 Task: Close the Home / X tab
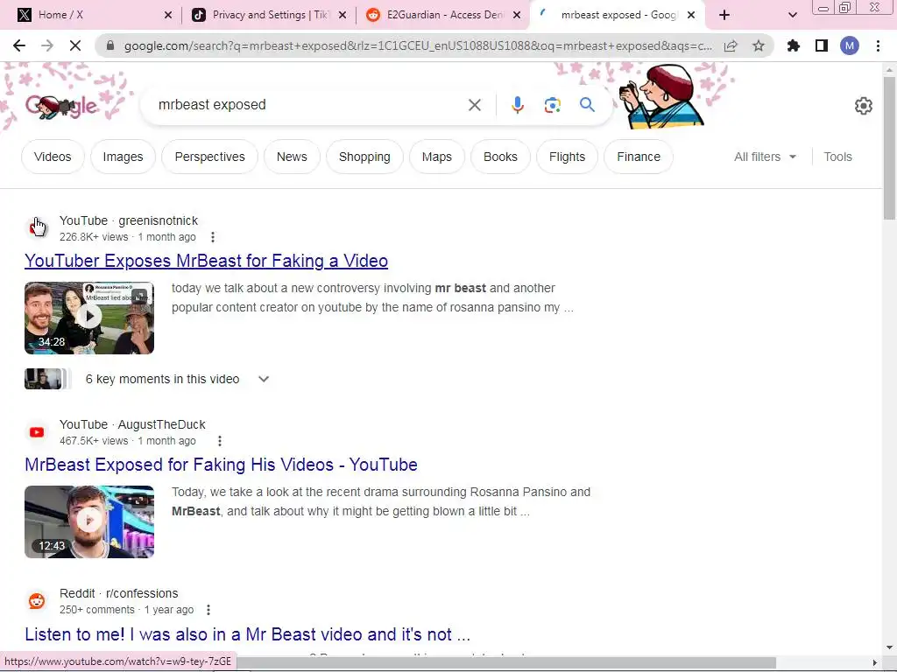click(167, 15)
